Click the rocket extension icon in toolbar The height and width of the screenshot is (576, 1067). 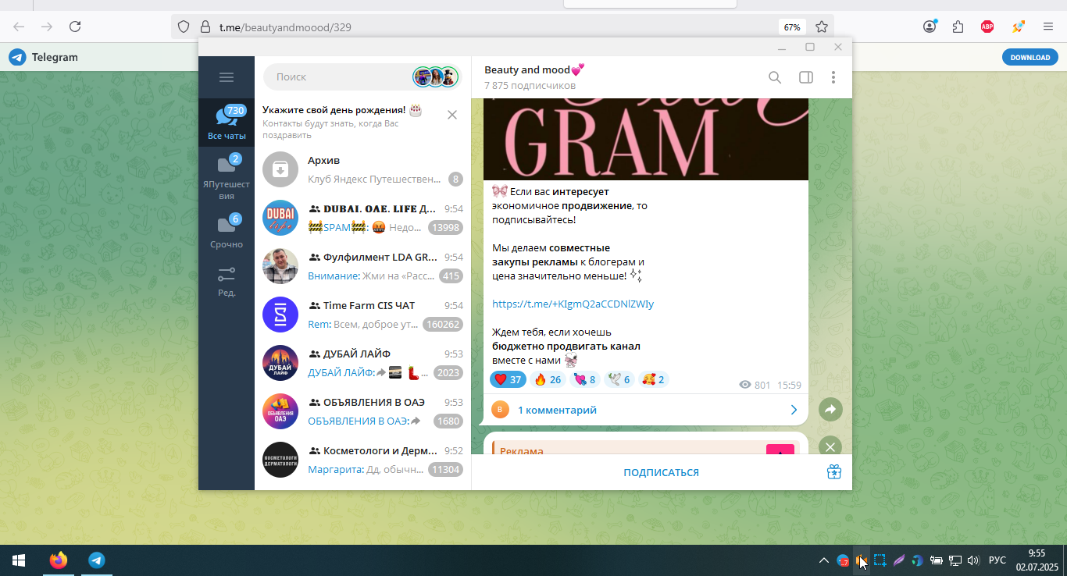coord(1019,27)
